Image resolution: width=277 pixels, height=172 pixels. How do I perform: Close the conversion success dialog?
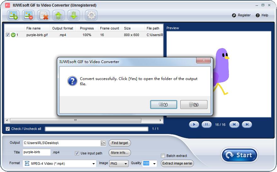point(204,60)
